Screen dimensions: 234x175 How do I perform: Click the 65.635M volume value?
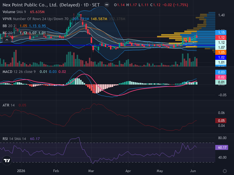click(x=37, y=12)
